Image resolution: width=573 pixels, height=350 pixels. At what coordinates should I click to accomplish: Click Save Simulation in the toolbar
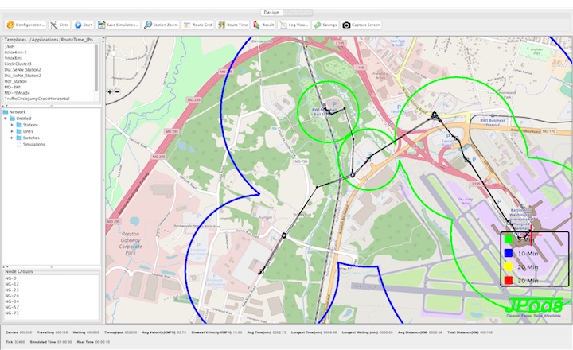coord(119,25)
